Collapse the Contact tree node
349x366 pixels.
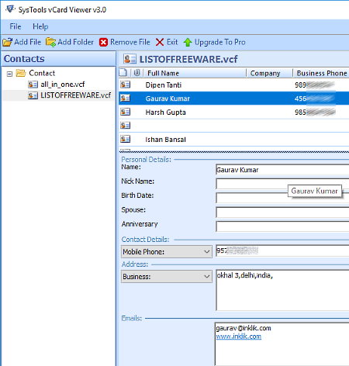click(x=9, y=74)
